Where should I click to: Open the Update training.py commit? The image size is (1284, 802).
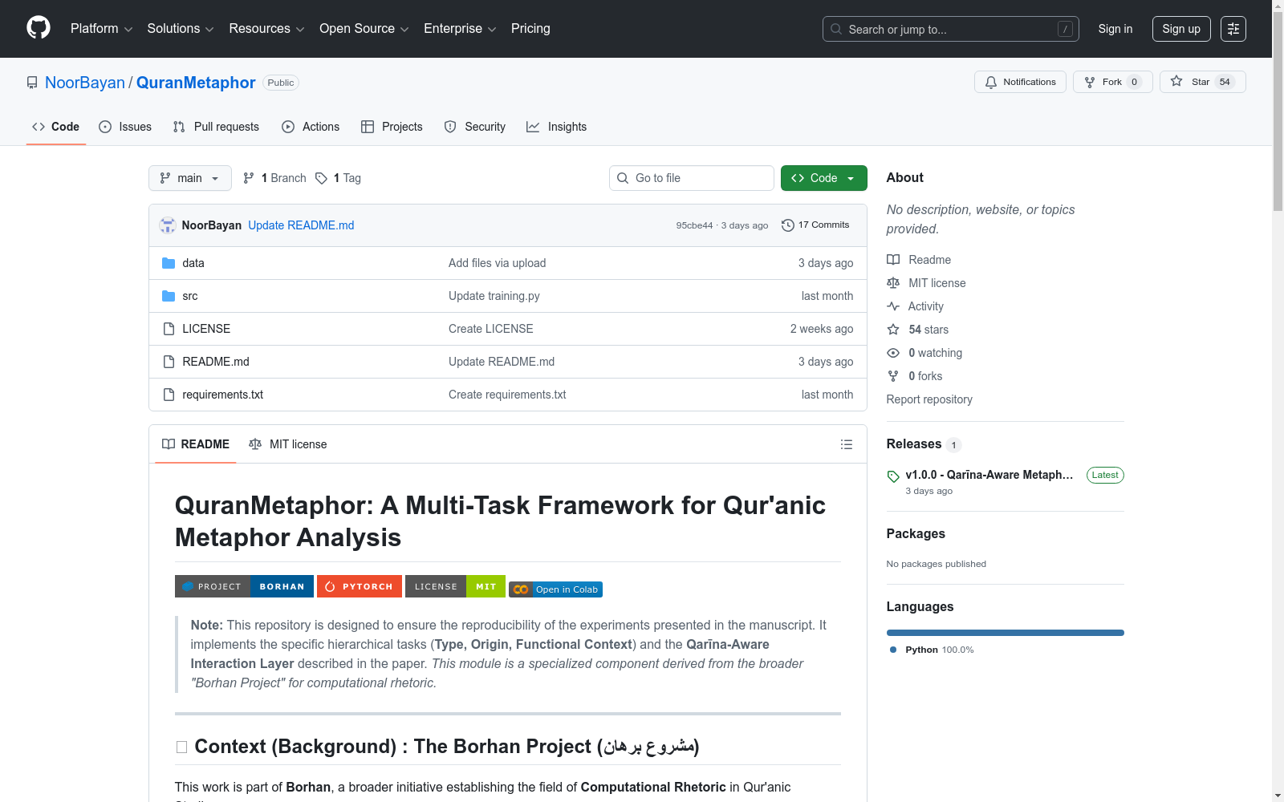tap(494, 296)
